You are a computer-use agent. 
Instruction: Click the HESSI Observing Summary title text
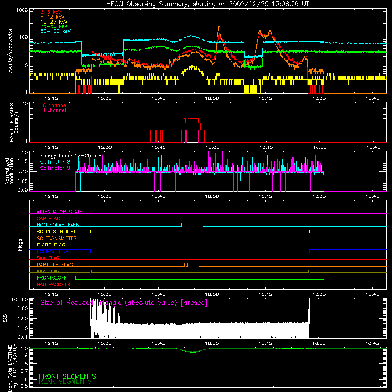[207, 4]
